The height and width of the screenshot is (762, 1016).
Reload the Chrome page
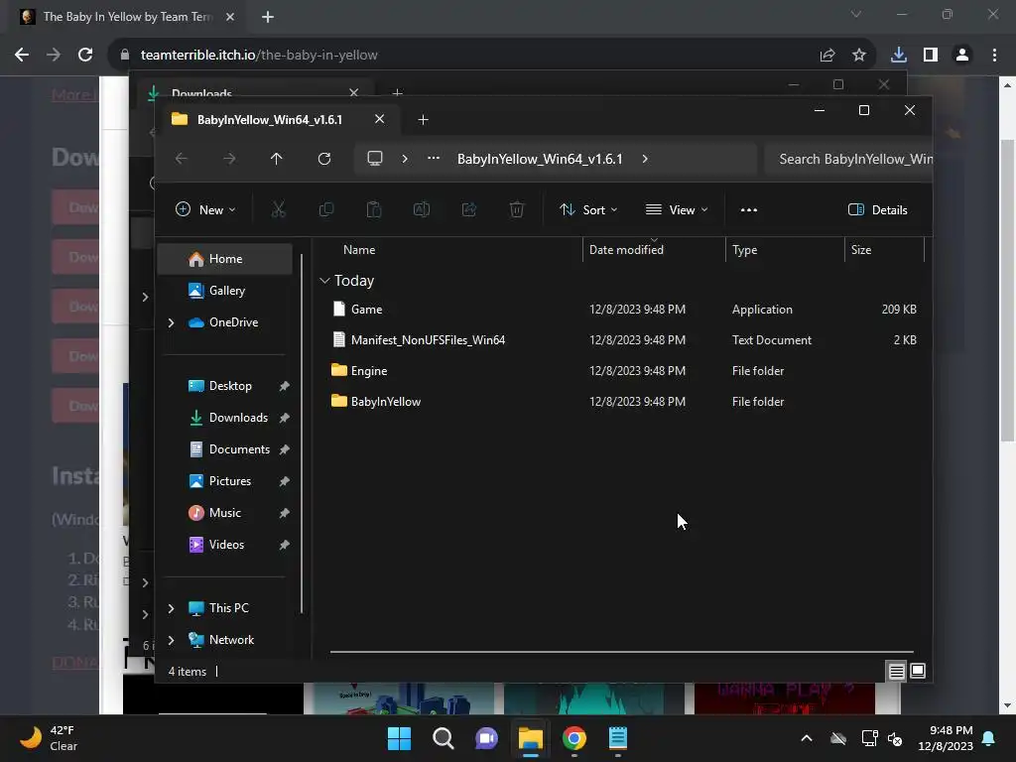tap(85, 56)
